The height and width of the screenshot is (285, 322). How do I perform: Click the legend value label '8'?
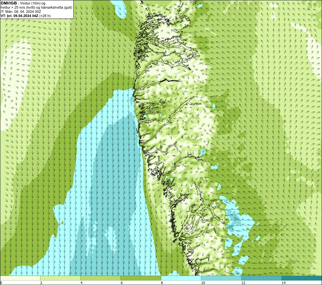point(162,283)
